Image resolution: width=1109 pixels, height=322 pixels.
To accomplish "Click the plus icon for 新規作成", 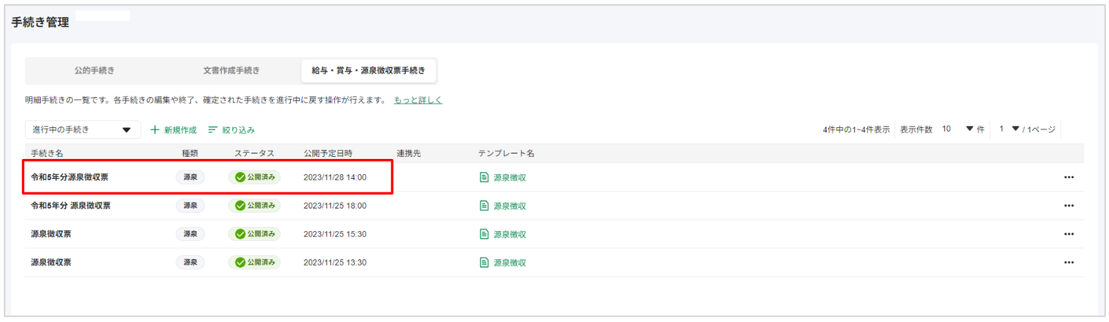I will tap(155, 129).
